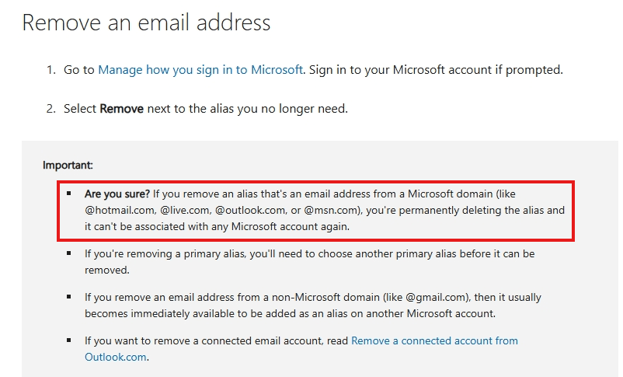
Task: Click the 'Remove an email address' heading
Action: [x=146, y=23]
